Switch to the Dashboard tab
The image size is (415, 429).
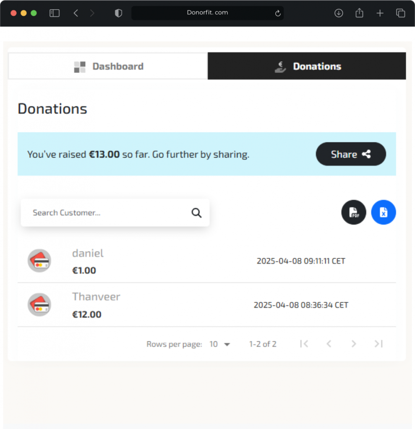point(108,66)
